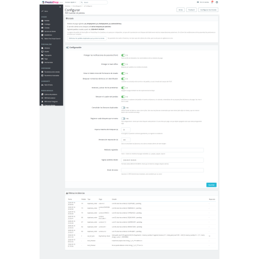Open Catálogo store icon in the sidebar

(42, 24)
